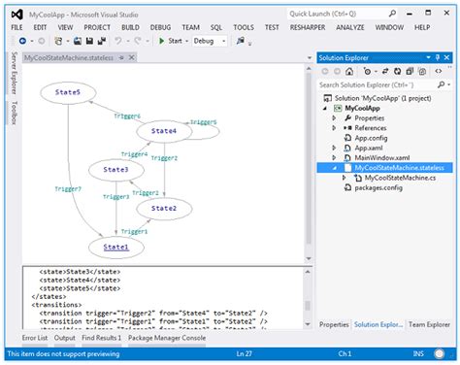Open the ANALYZE menu

pyautogui.click(x=350, y=27)
